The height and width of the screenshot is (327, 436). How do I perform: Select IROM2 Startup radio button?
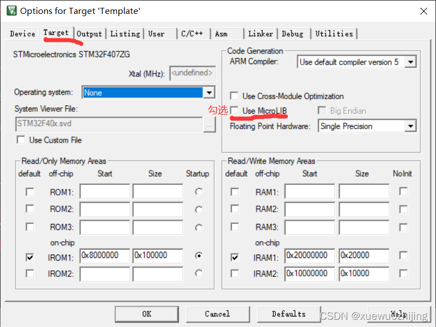[x=198, y=274]
